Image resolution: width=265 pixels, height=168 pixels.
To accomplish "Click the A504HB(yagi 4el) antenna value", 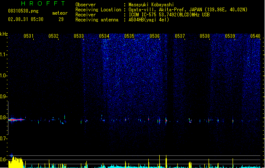I will click(x=149, y=20).
